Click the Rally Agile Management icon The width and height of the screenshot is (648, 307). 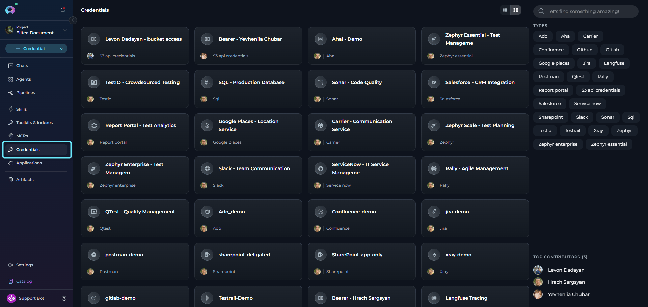434,169
